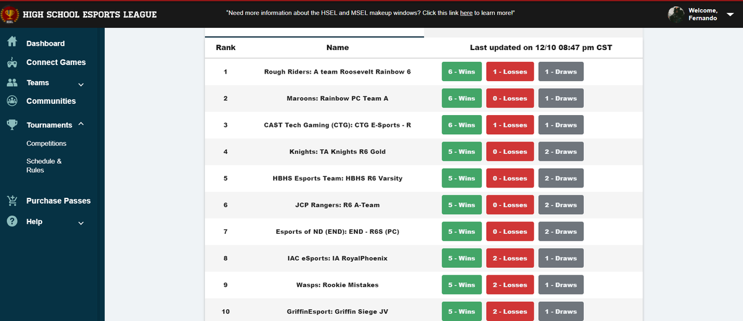Open Schedule & Rules page
Screen dimensions: 743x321
coord(44,166)
